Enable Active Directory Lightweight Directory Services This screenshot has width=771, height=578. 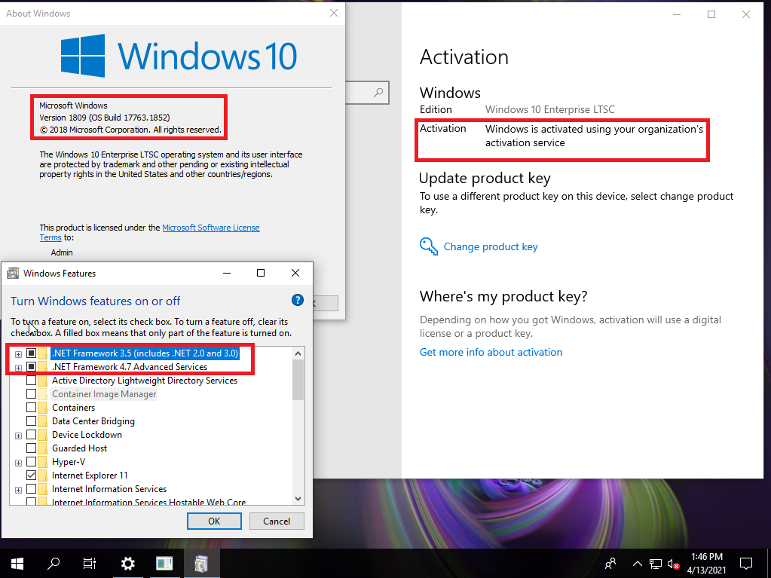click(x=31, y=381)
